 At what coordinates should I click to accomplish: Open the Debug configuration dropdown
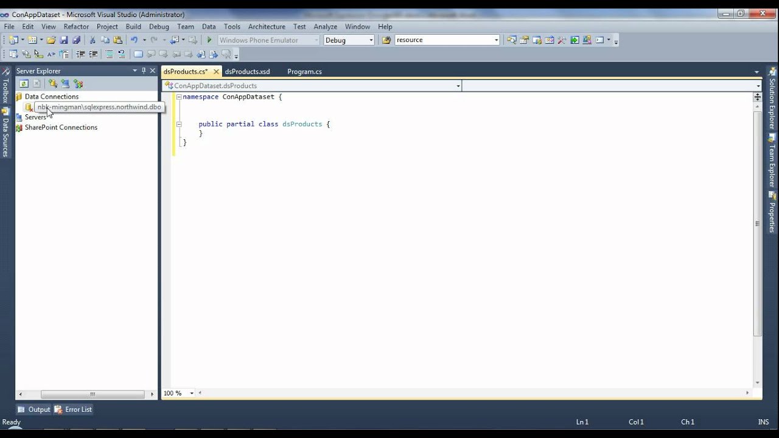(371, 40)
